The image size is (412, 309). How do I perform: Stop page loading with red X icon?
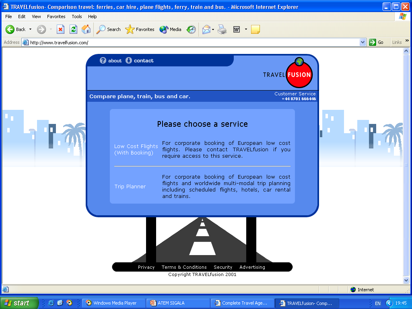[61, 29]
